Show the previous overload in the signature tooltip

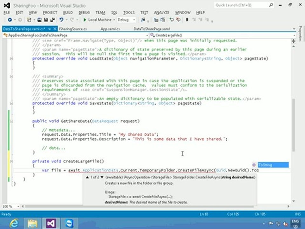click(x=88, y=177)
